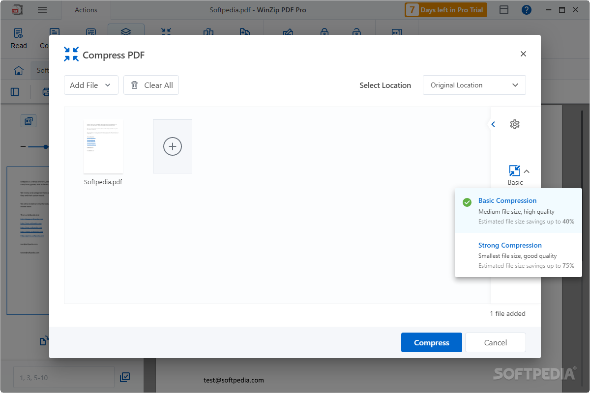The height and width of the screenshot is (393, 590).
Task: Open the help question mark icon
Action: [527, 10]
